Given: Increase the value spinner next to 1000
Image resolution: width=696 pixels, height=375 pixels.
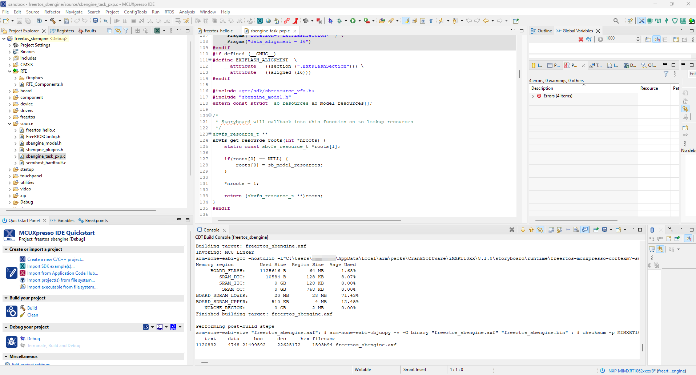Looking at the screenshot, I should [x=639, y=37].
